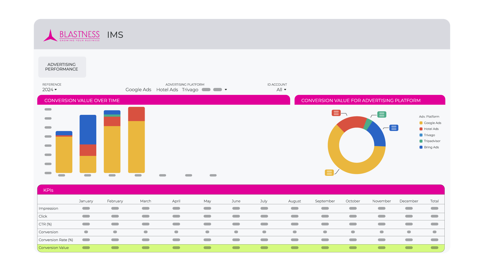Click the blue segment of second bar
The height and width of the screenshot is (272, 484).
88,130
